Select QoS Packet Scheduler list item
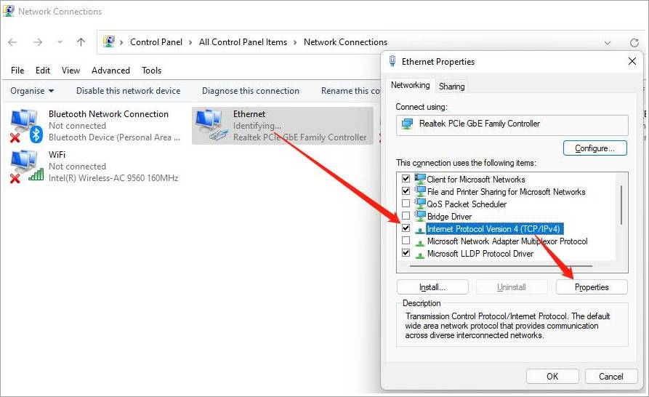The height and width of the screenshot is (397, 649). pos(467,204)
